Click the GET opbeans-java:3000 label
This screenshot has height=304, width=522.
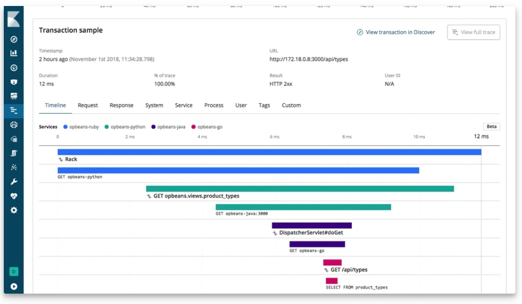pyautogui.click(x=242, y=214)
